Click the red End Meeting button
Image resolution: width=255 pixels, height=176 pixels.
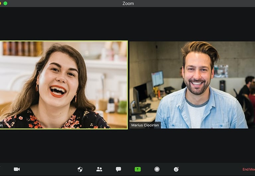coord(249,169)
